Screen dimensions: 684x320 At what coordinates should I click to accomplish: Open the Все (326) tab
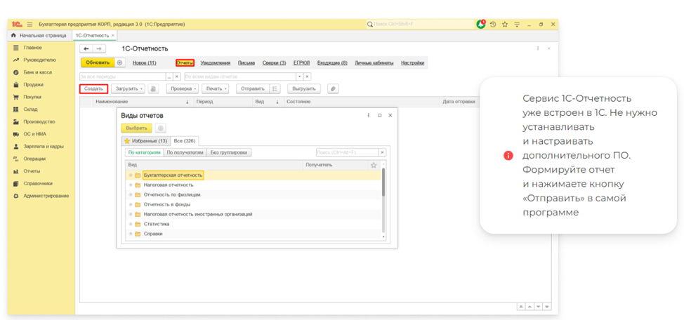tap(184, 141)
